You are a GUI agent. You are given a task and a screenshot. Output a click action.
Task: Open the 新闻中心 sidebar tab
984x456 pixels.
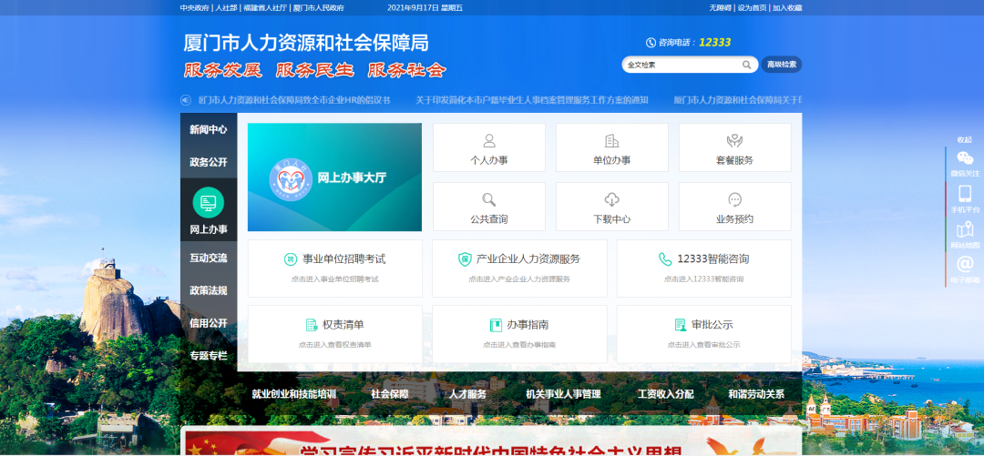tap(209, 129)
